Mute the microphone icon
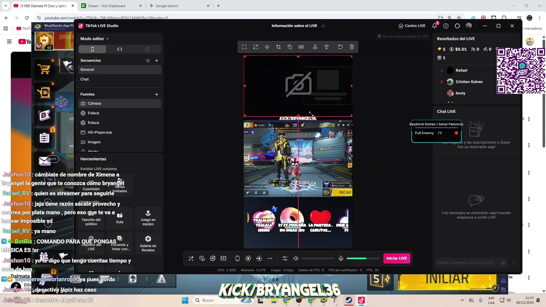The height and width of the screenshot is (307, 546). tap(341, 258)
